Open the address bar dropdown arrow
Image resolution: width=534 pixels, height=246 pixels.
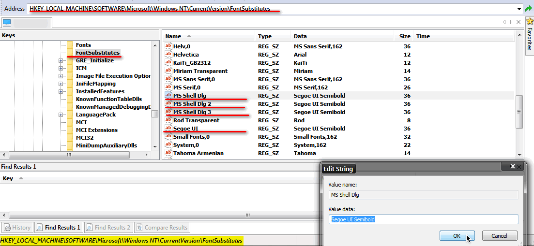point(519,9)
